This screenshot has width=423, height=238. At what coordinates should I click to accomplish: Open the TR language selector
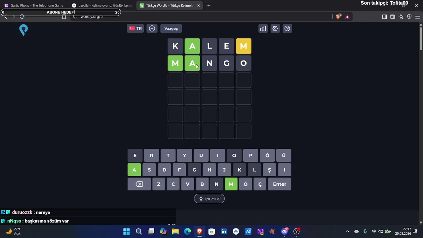(x=135, y=28)
